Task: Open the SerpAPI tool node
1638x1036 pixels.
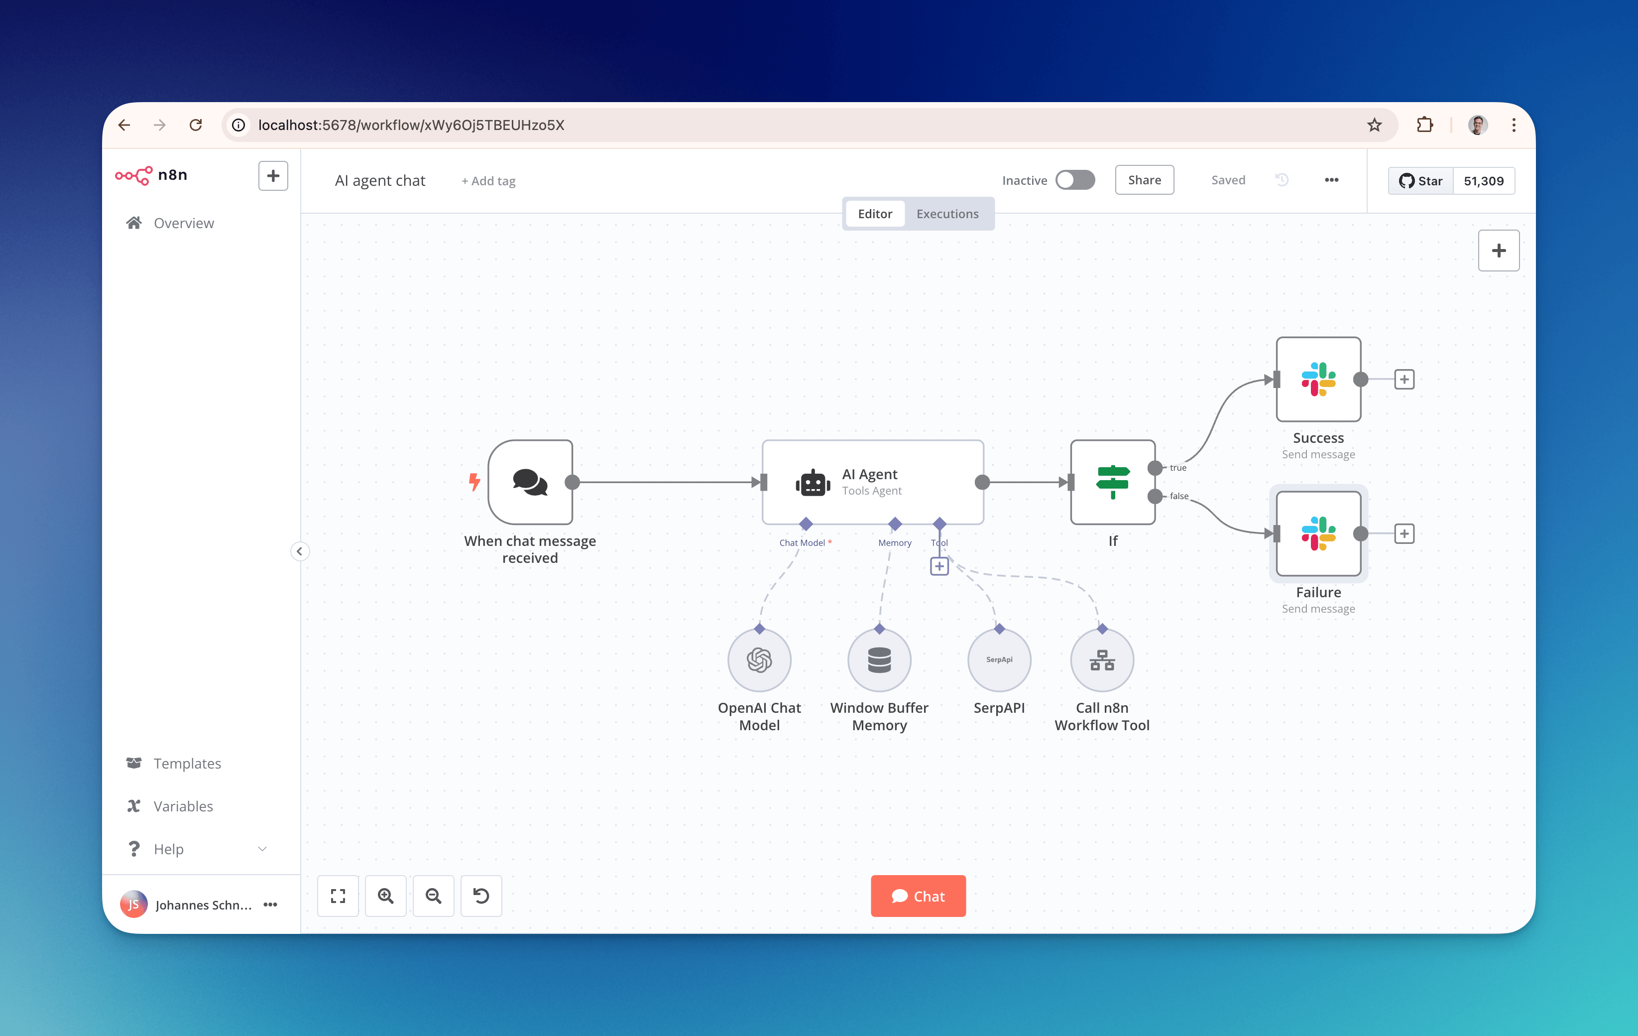Action: (x=999, y=659)
